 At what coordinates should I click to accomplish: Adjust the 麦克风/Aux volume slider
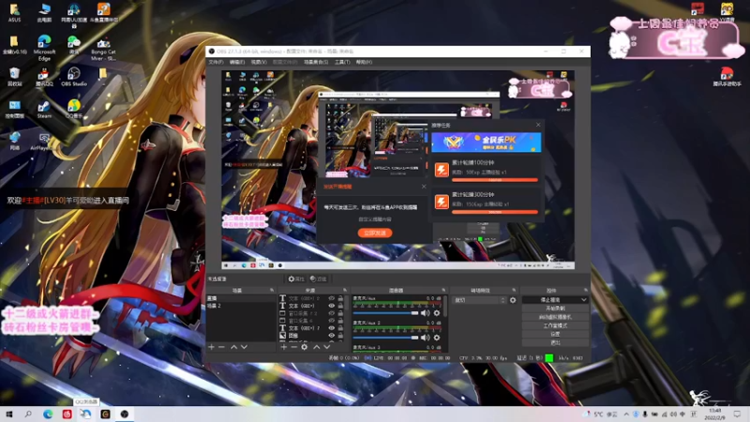[385, 313]
